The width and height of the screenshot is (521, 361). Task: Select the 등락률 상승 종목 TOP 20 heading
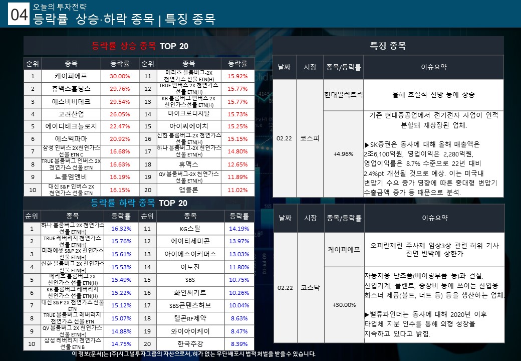click(x=140, y=46)
